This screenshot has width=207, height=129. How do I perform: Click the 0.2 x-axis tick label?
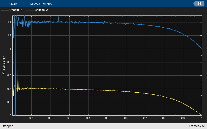coord(50,118)
